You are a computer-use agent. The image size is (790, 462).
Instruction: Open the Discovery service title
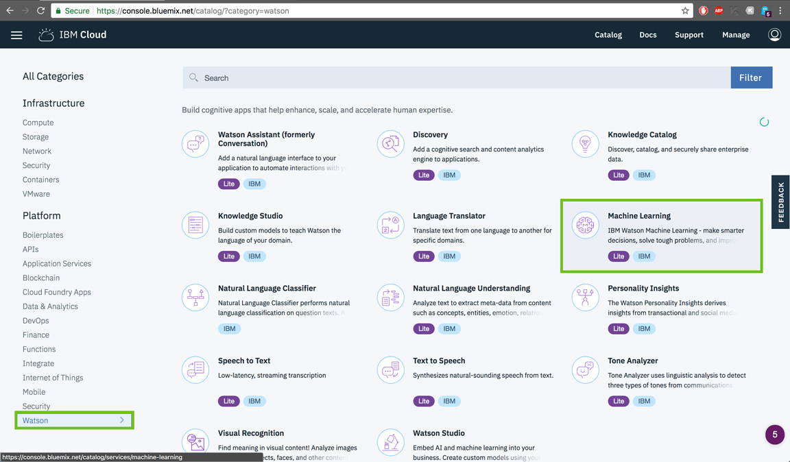coord(430,134)
